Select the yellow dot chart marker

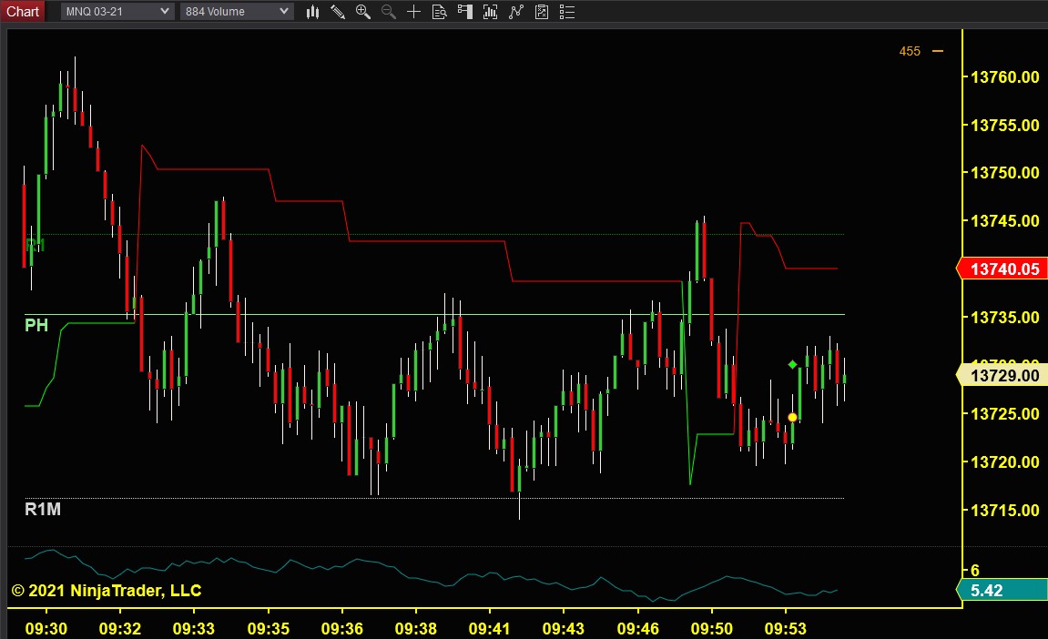pos(792,417)
